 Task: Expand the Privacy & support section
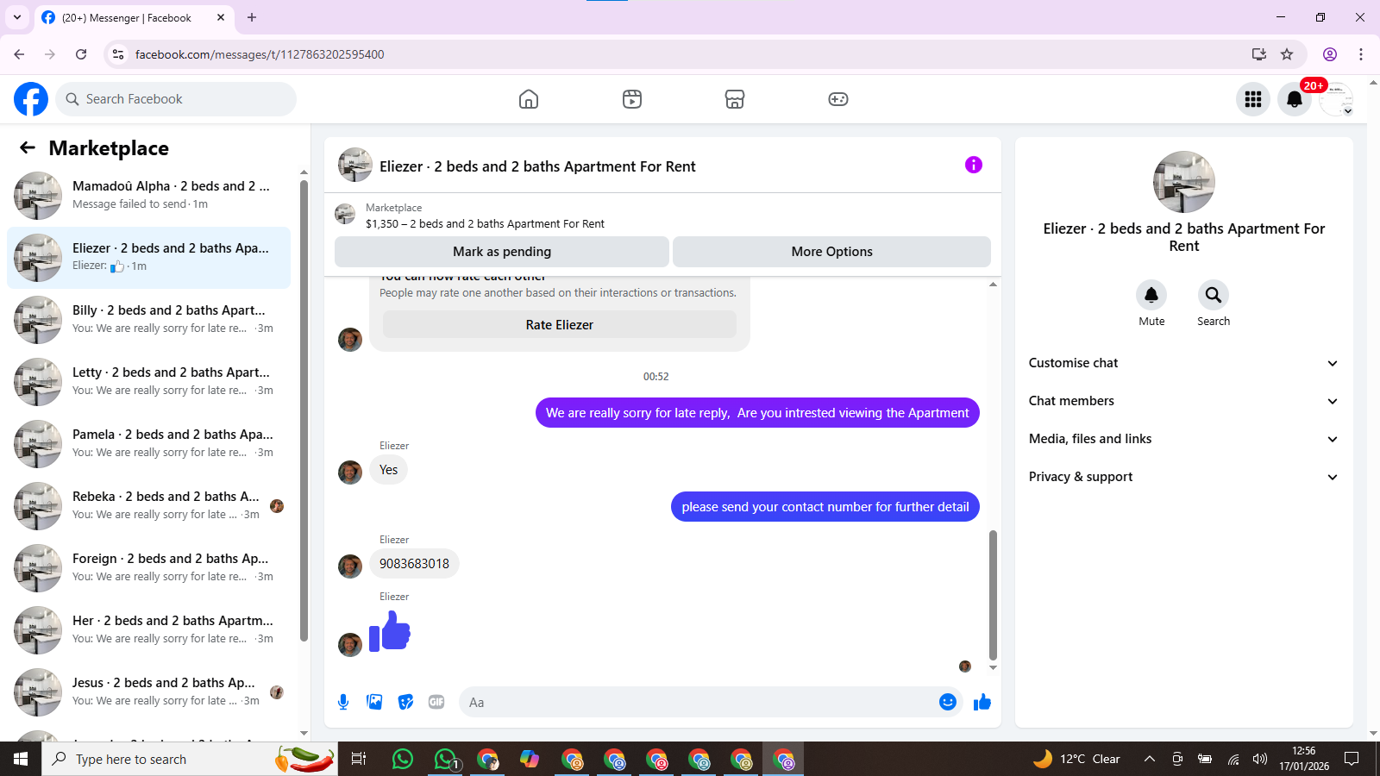click(x=1183, y=477)
